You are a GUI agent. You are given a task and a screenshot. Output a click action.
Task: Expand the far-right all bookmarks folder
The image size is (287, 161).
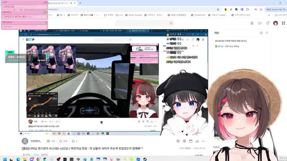point(281,15)
